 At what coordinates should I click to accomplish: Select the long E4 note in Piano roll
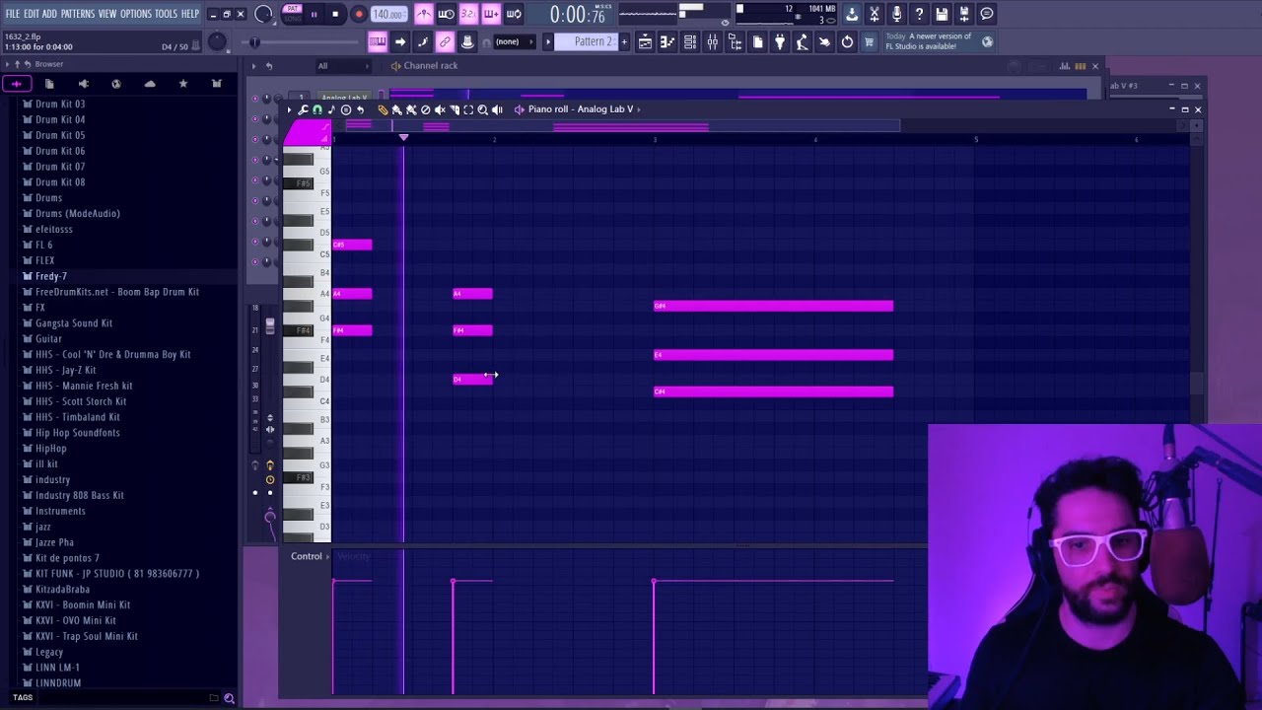[773, 355]
